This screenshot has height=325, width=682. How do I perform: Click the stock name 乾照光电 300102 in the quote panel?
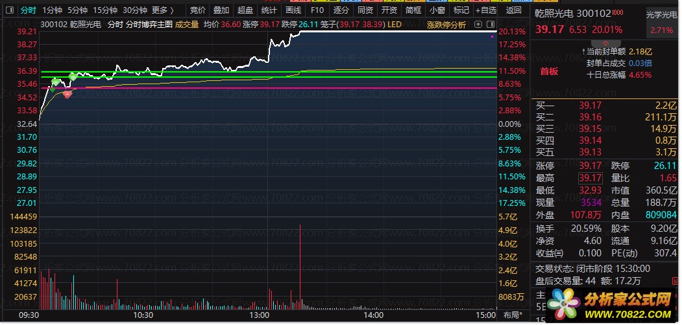point(573,14)
